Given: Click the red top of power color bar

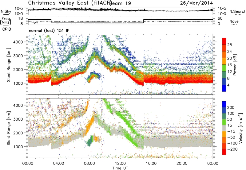Looking at the screenshot, I should [224, 41].
